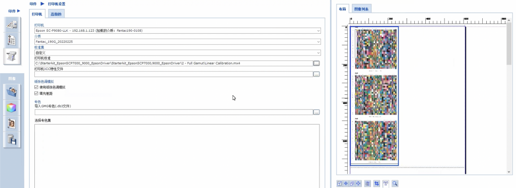Click the preview vertical scrollbar thumb
This screenshot has height=188, width=516.
coord(509,43)
